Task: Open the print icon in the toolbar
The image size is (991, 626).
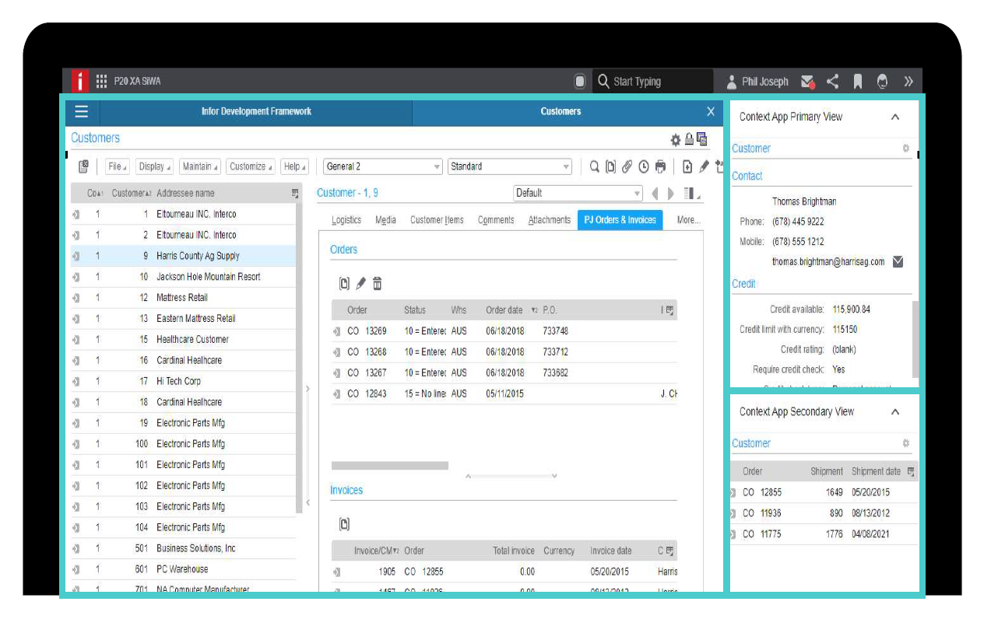Action: (x=660, y=166)
